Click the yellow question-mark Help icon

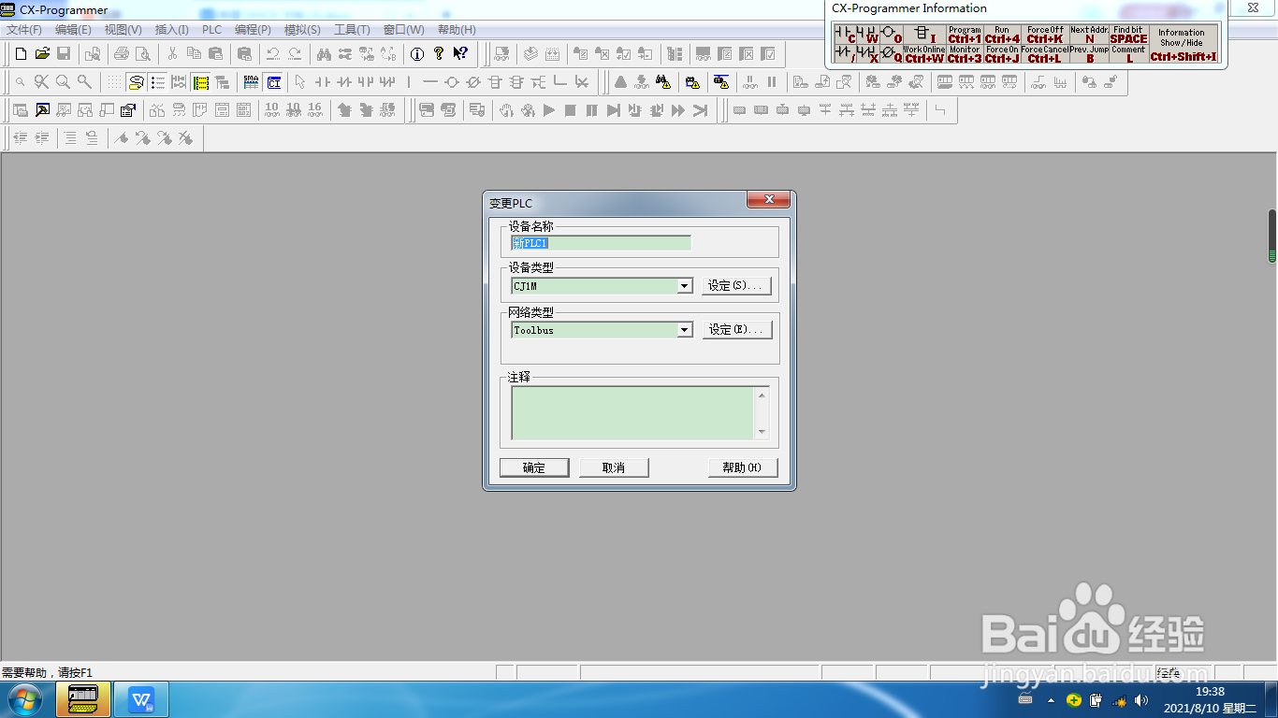(x=439, y=53)
